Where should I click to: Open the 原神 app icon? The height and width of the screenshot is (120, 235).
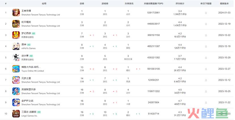16,46
